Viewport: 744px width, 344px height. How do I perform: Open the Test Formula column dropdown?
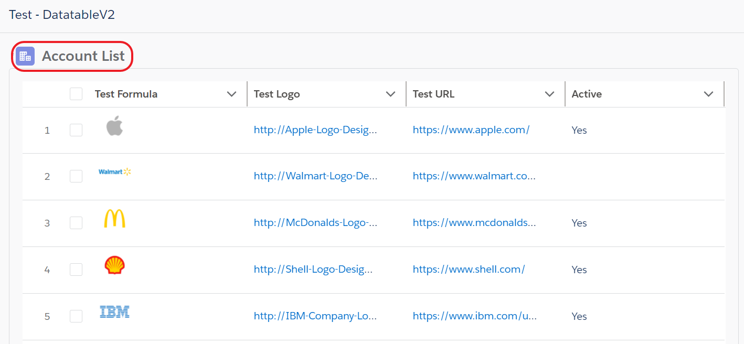[x=231, y=94]
